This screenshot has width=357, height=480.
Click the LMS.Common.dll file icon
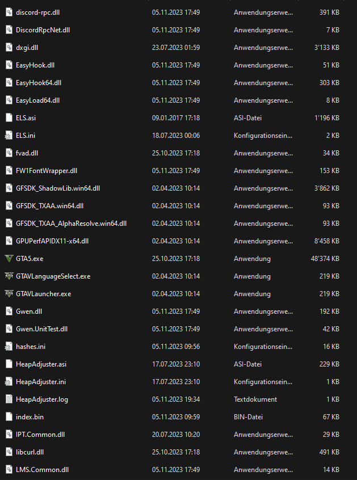(x=9, y=470)
